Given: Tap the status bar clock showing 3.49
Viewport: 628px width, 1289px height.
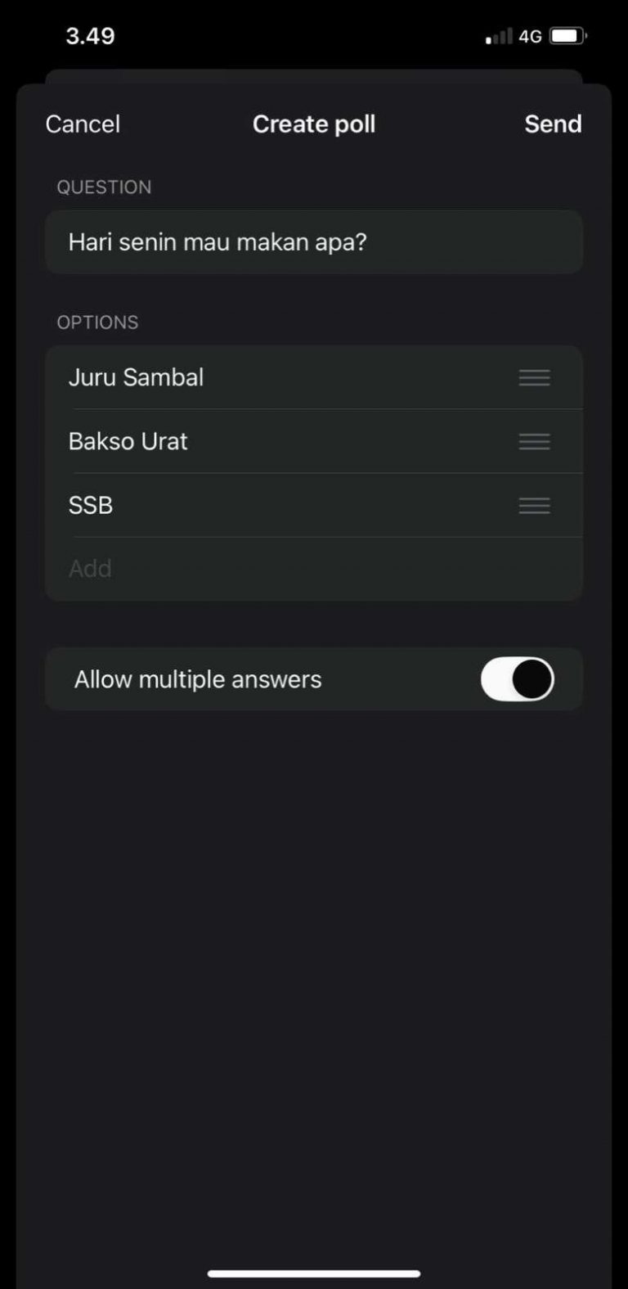Looking at the screenshot, I should pyautogui.click(x=90, y=36).
